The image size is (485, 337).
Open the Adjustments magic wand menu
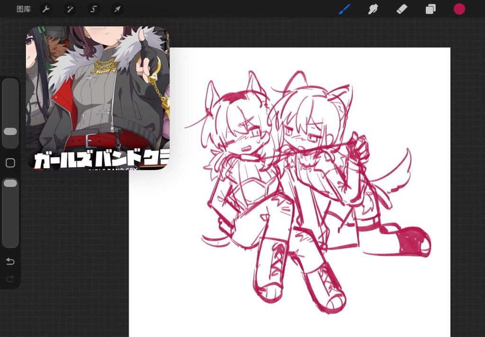pyautogui.click(x=70, y=9)
